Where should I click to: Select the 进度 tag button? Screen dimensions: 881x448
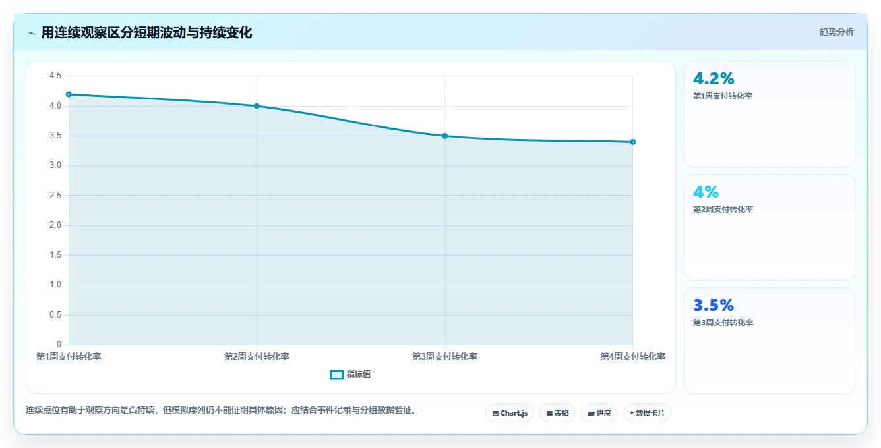point(599,413)
